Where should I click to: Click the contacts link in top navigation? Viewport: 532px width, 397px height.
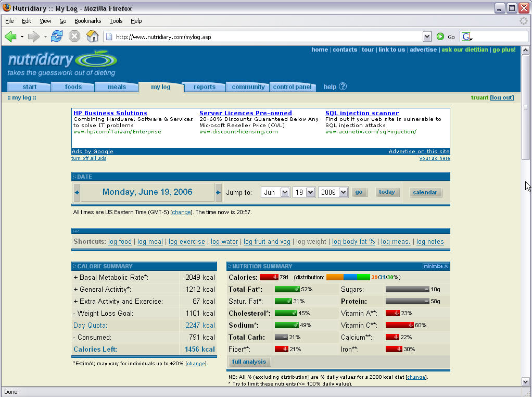pyautogui.click(x=345, y=49)
